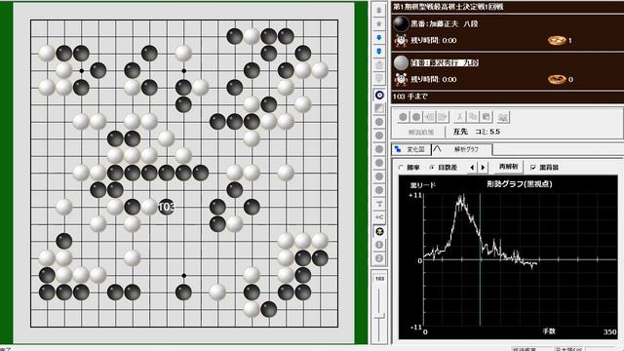624x351 pixels.
Task: Select the dark ring target icon in vertical toolbar
Action: click(x=379, y=96)
